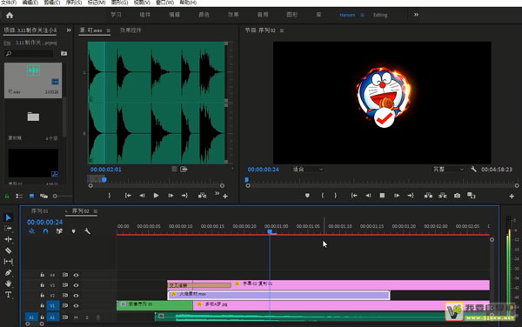Mark Out point in Program monitor
The width and height of the screenshot is (522, 327).
[x=335, y=196]
